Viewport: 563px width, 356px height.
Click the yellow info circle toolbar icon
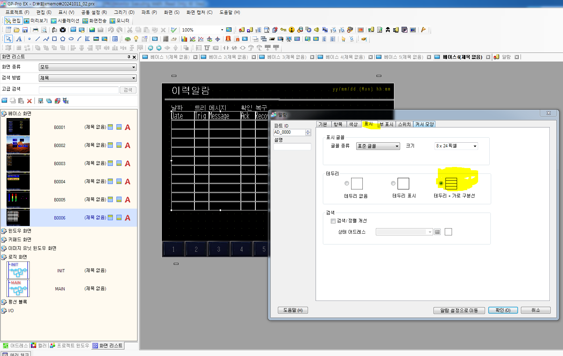click(292, 30)
